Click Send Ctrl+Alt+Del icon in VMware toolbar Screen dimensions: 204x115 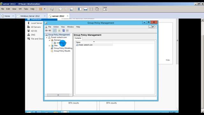click(x=52, y=9)
